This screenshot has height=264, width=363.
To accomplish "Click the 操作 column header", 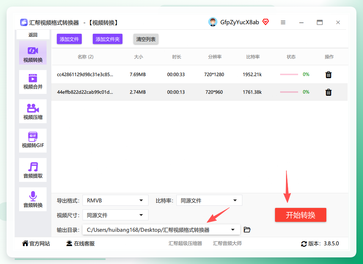I will 329,57.
